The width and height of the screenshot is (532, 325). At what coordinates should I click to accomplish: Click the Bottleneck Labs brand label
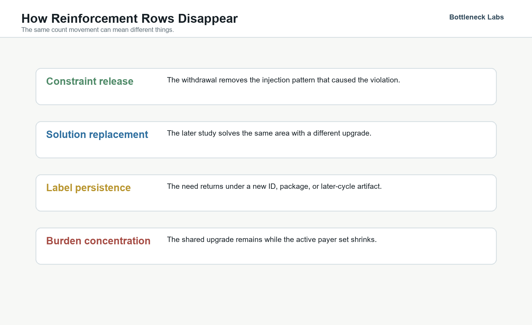point(476,17)
